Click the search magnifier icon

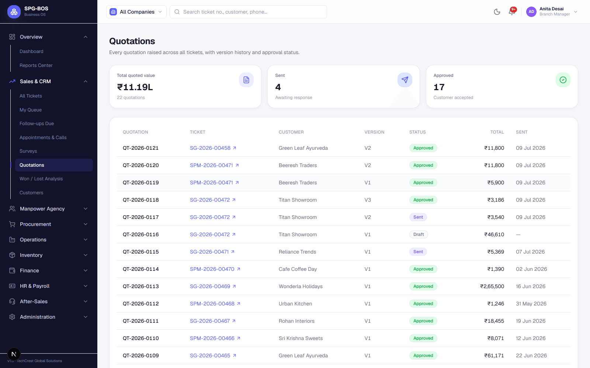(177, 12)
